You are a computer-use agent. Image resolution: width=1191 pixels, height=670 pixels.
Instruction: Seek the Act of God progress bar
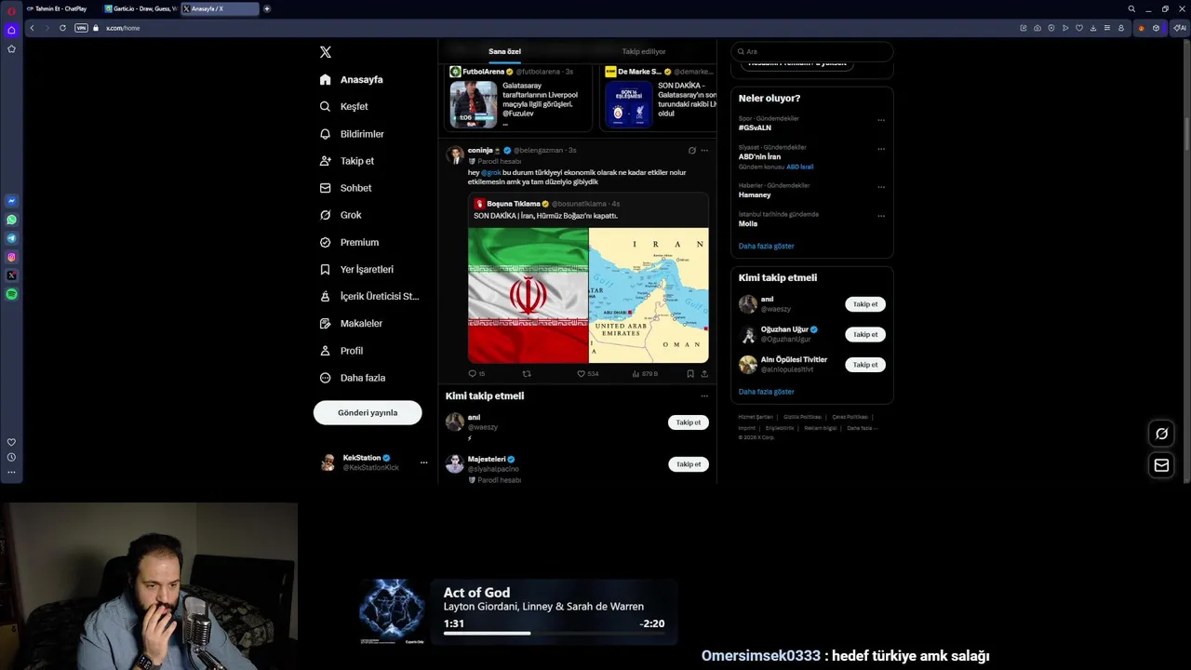[x=554, y=634]
